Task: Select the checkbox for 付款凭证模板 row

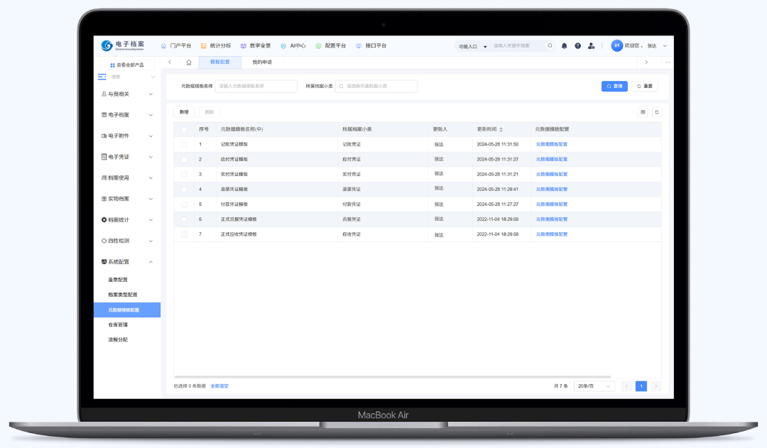Action: point(185,204)
